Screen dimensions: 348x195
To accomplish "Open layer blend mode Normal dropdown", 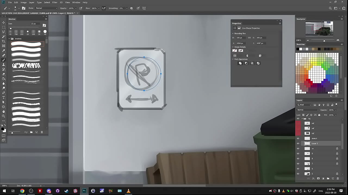I will tap(308, 110).
